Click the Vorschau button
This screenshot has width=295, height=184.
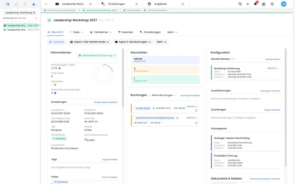[x=57, y=42]
